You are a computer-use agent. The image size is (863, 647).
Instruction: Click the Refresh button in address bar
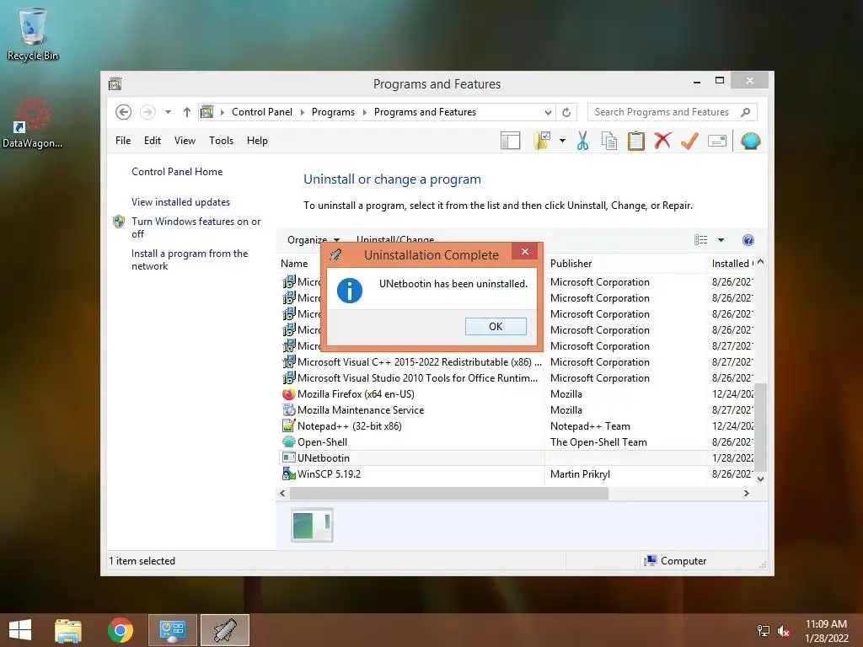point(566,112)
